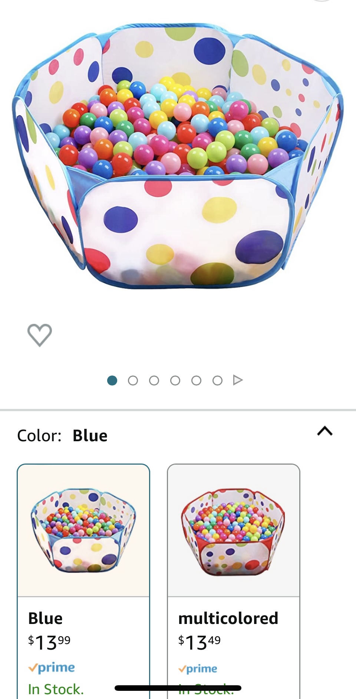This screenshot has width=356, height=699.
Task: Tap the heart icon to save item
Action: click(x=40, y=335)
